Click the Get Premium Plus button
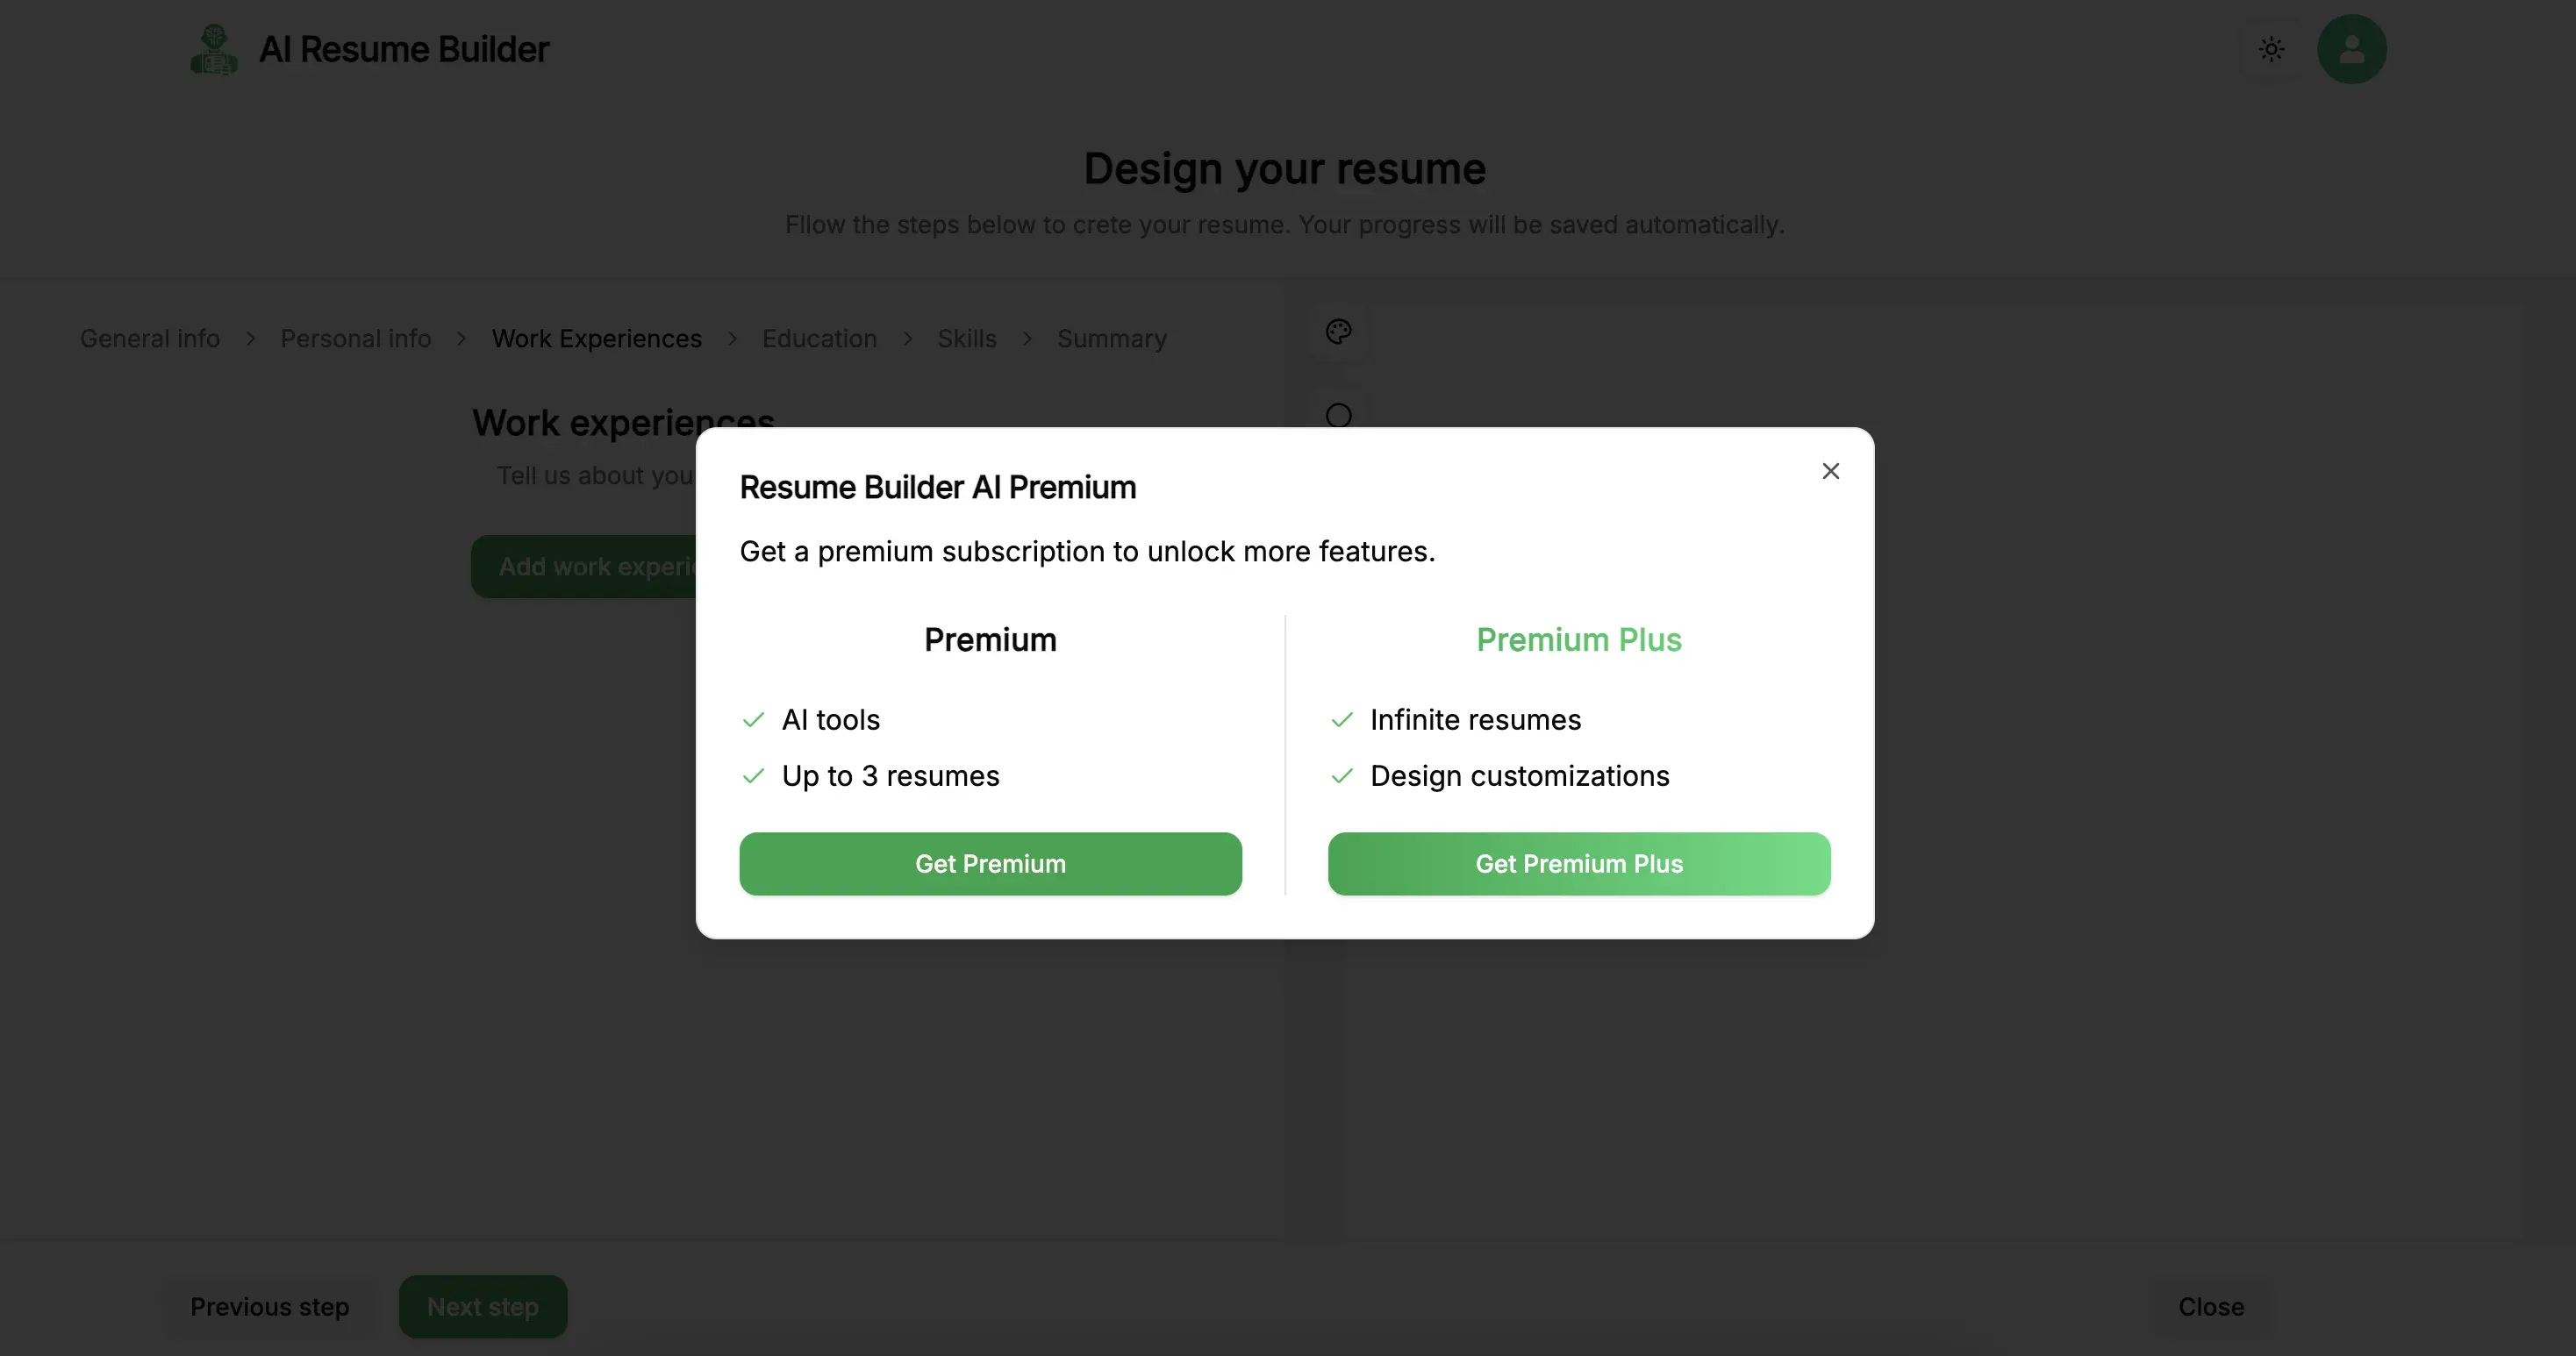Image resolution: width=2576 pixels, height=1356 pixels. (1579, 864)
